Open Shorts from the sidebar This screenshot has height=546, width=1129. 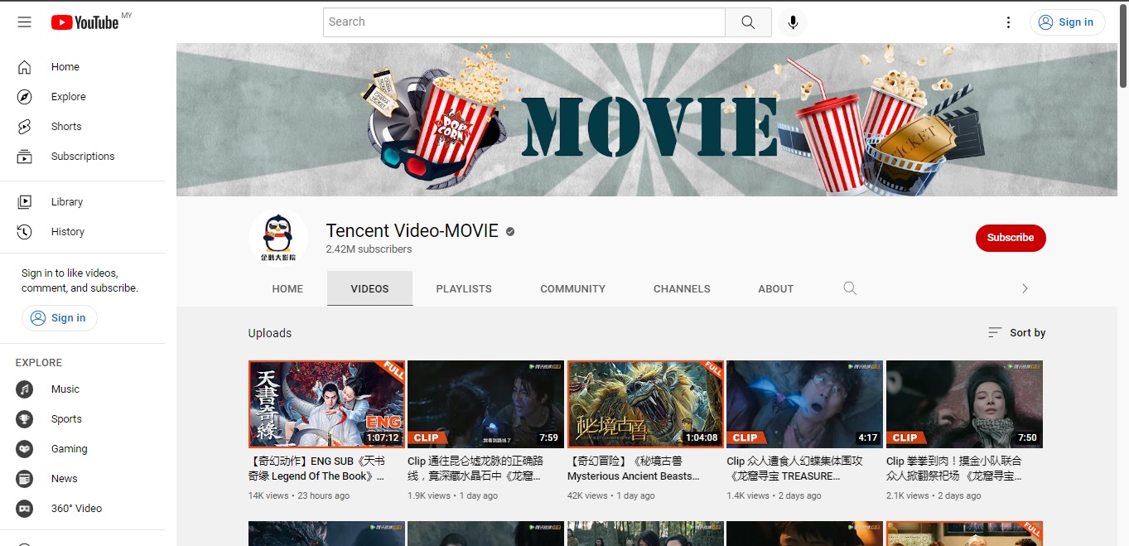coord(65,127)
